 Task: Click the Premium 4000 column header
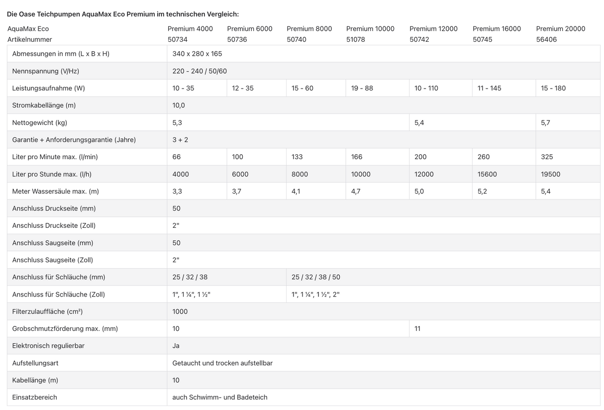click(190, 28)
